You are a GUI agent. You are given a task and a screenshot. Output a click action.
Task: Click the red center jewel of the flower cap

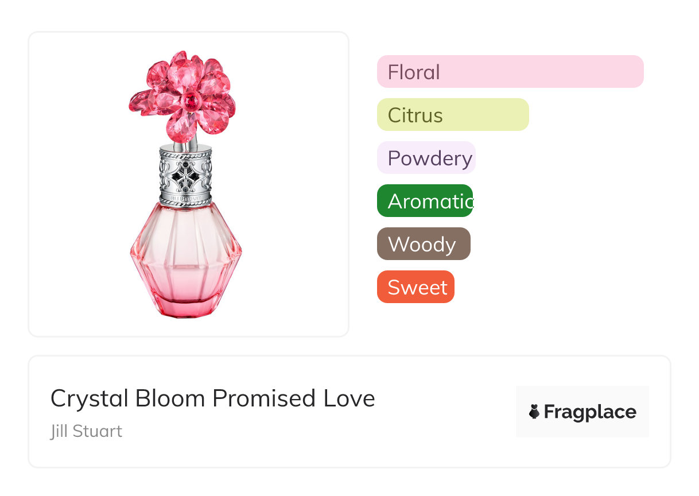coord(191,102)
